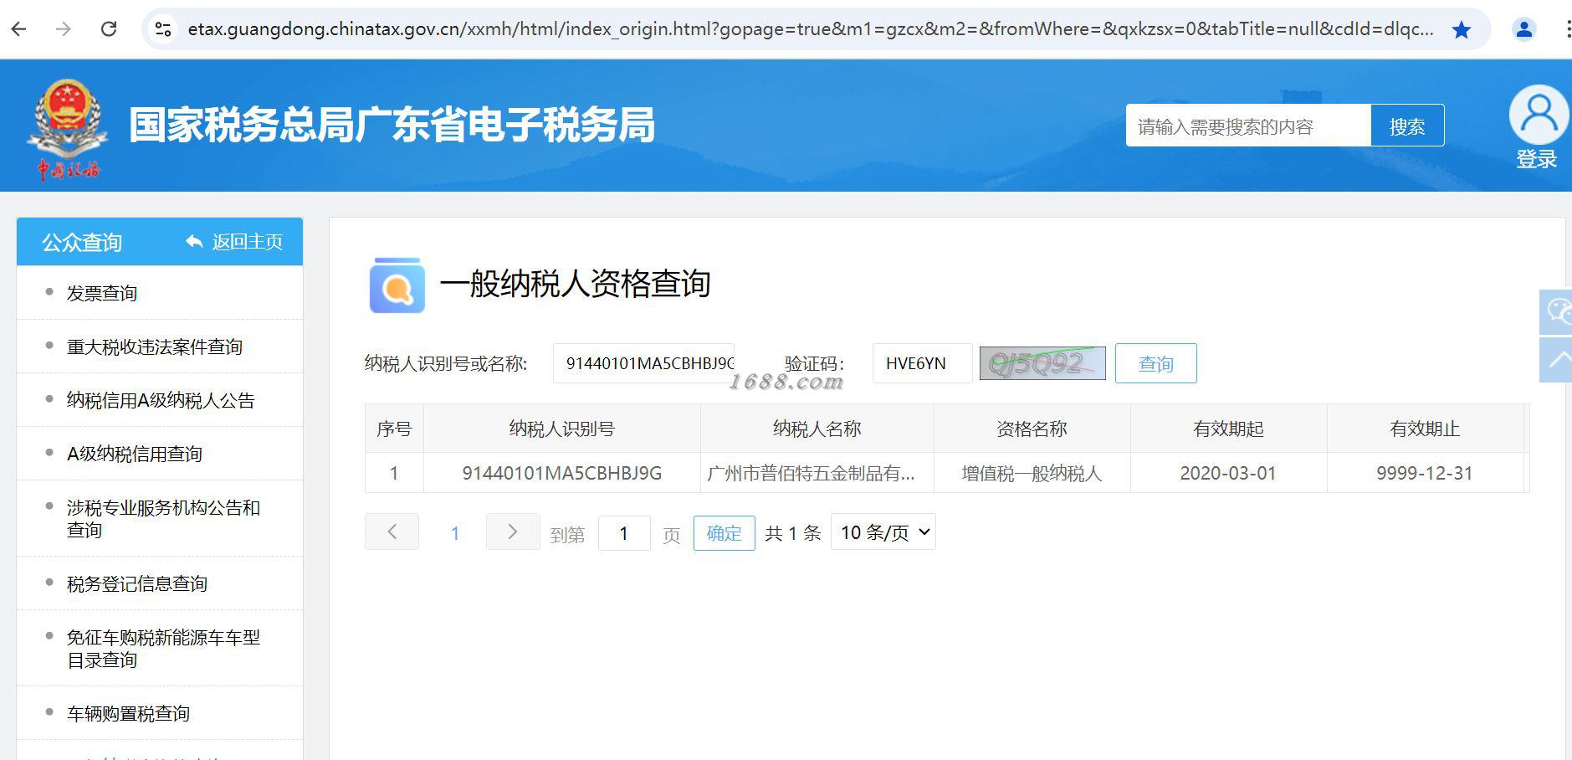Click the 国家税务总局广东省电子税务局 site title

(x=392, y=126)
